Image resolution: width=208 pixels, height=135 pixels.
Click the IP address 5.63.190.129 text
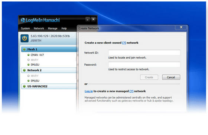pyautogui.click(x=39, y=36)
